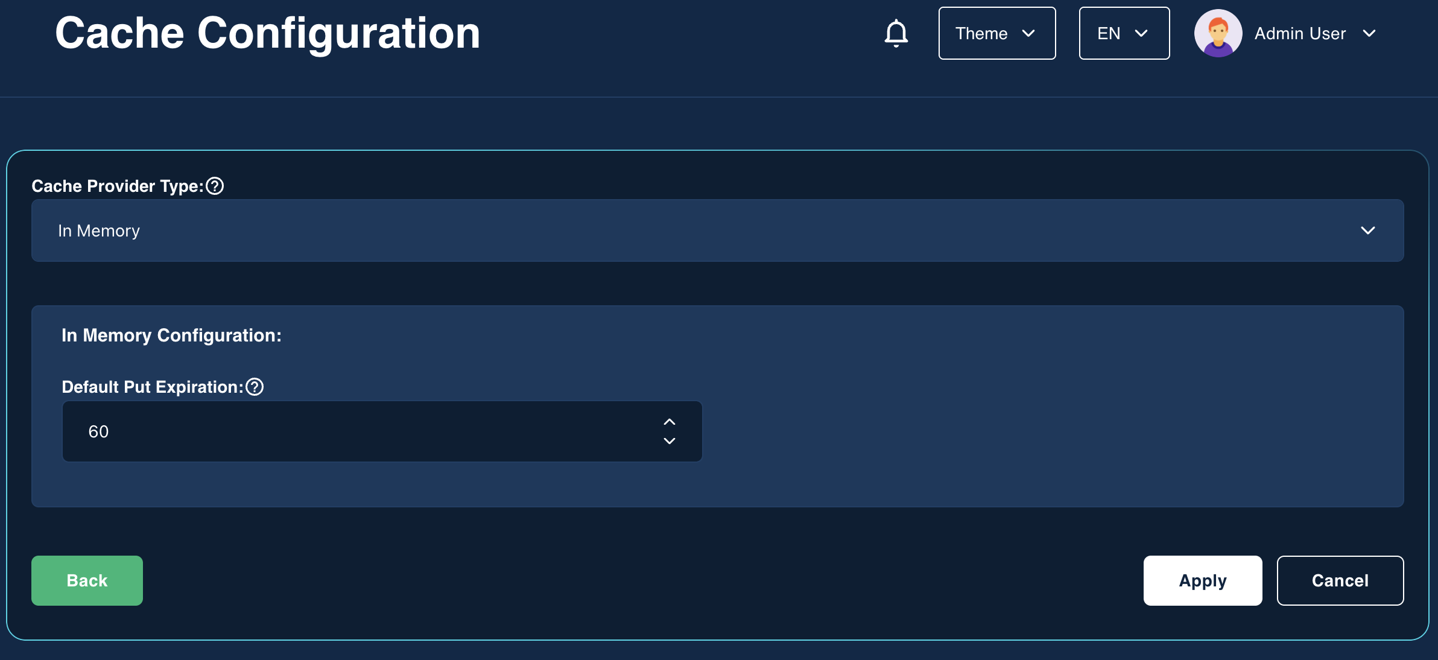
Task: Show help for Default Put Expiration
Action: [255, 387]
